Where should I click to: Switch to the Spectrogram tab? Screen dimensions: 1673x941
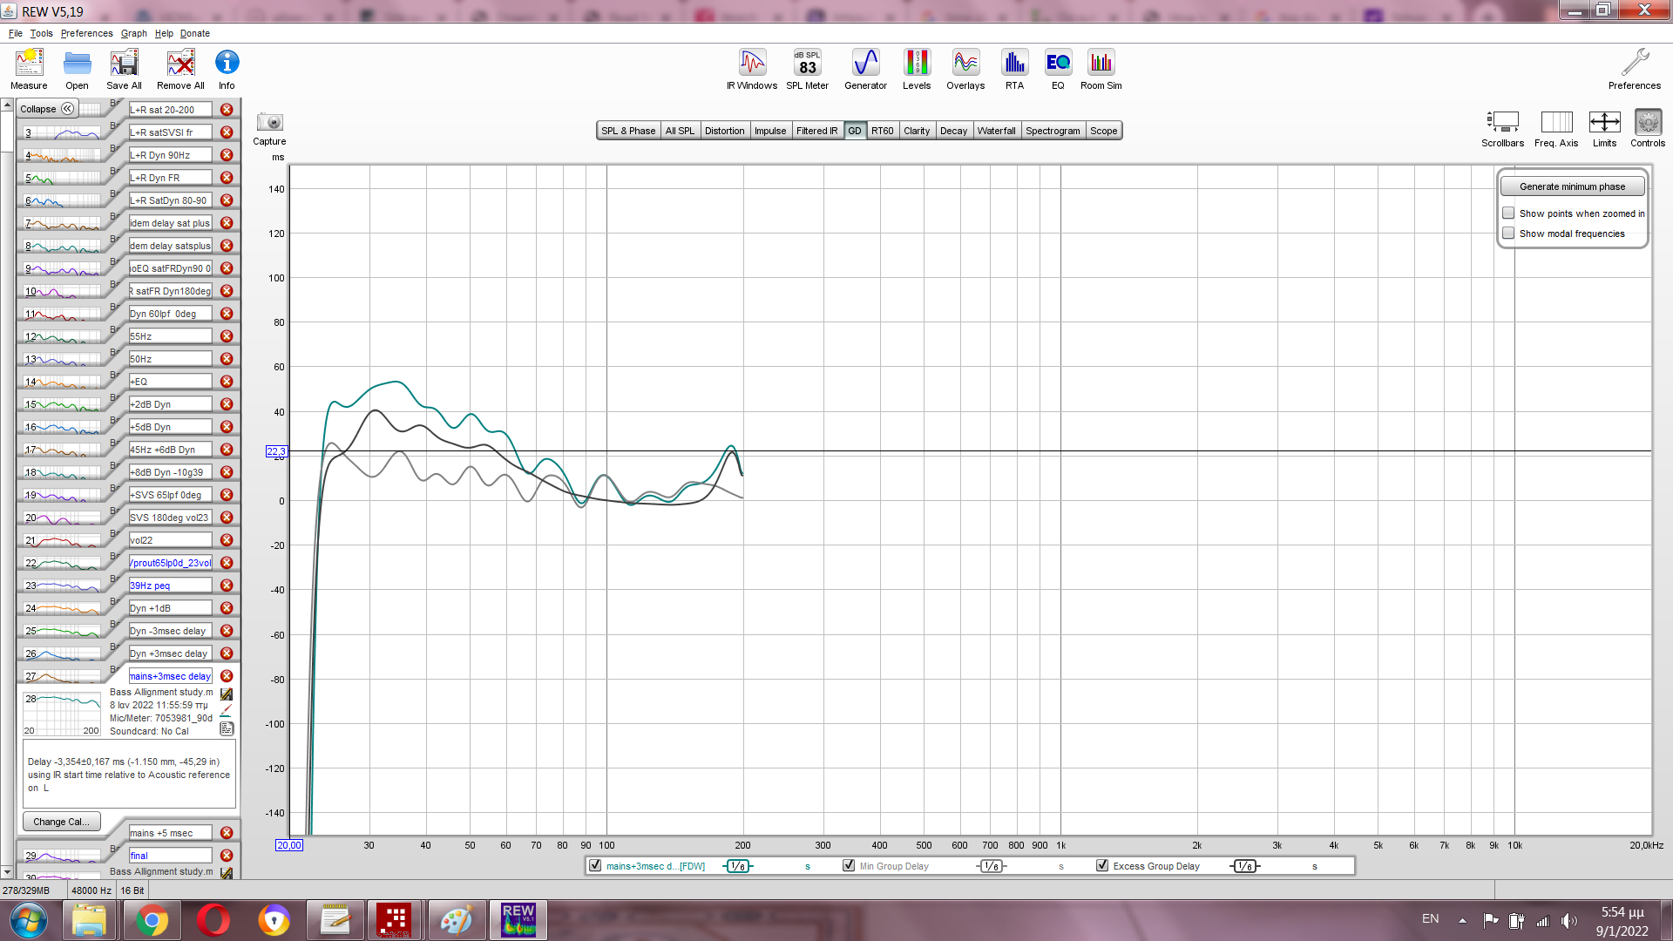[x=1053, y=131]
